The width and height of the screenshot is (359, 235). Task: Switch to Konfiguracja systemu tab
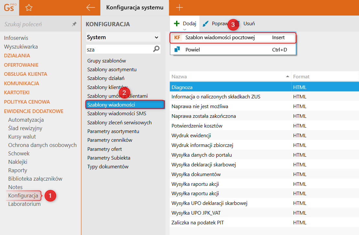[x=135, y=8]
